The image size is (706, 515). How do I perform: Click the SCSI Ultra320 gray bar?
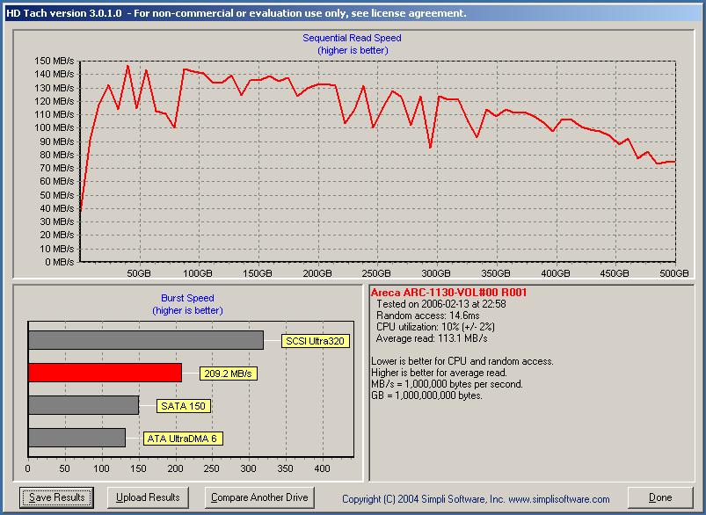pos(145,340)
